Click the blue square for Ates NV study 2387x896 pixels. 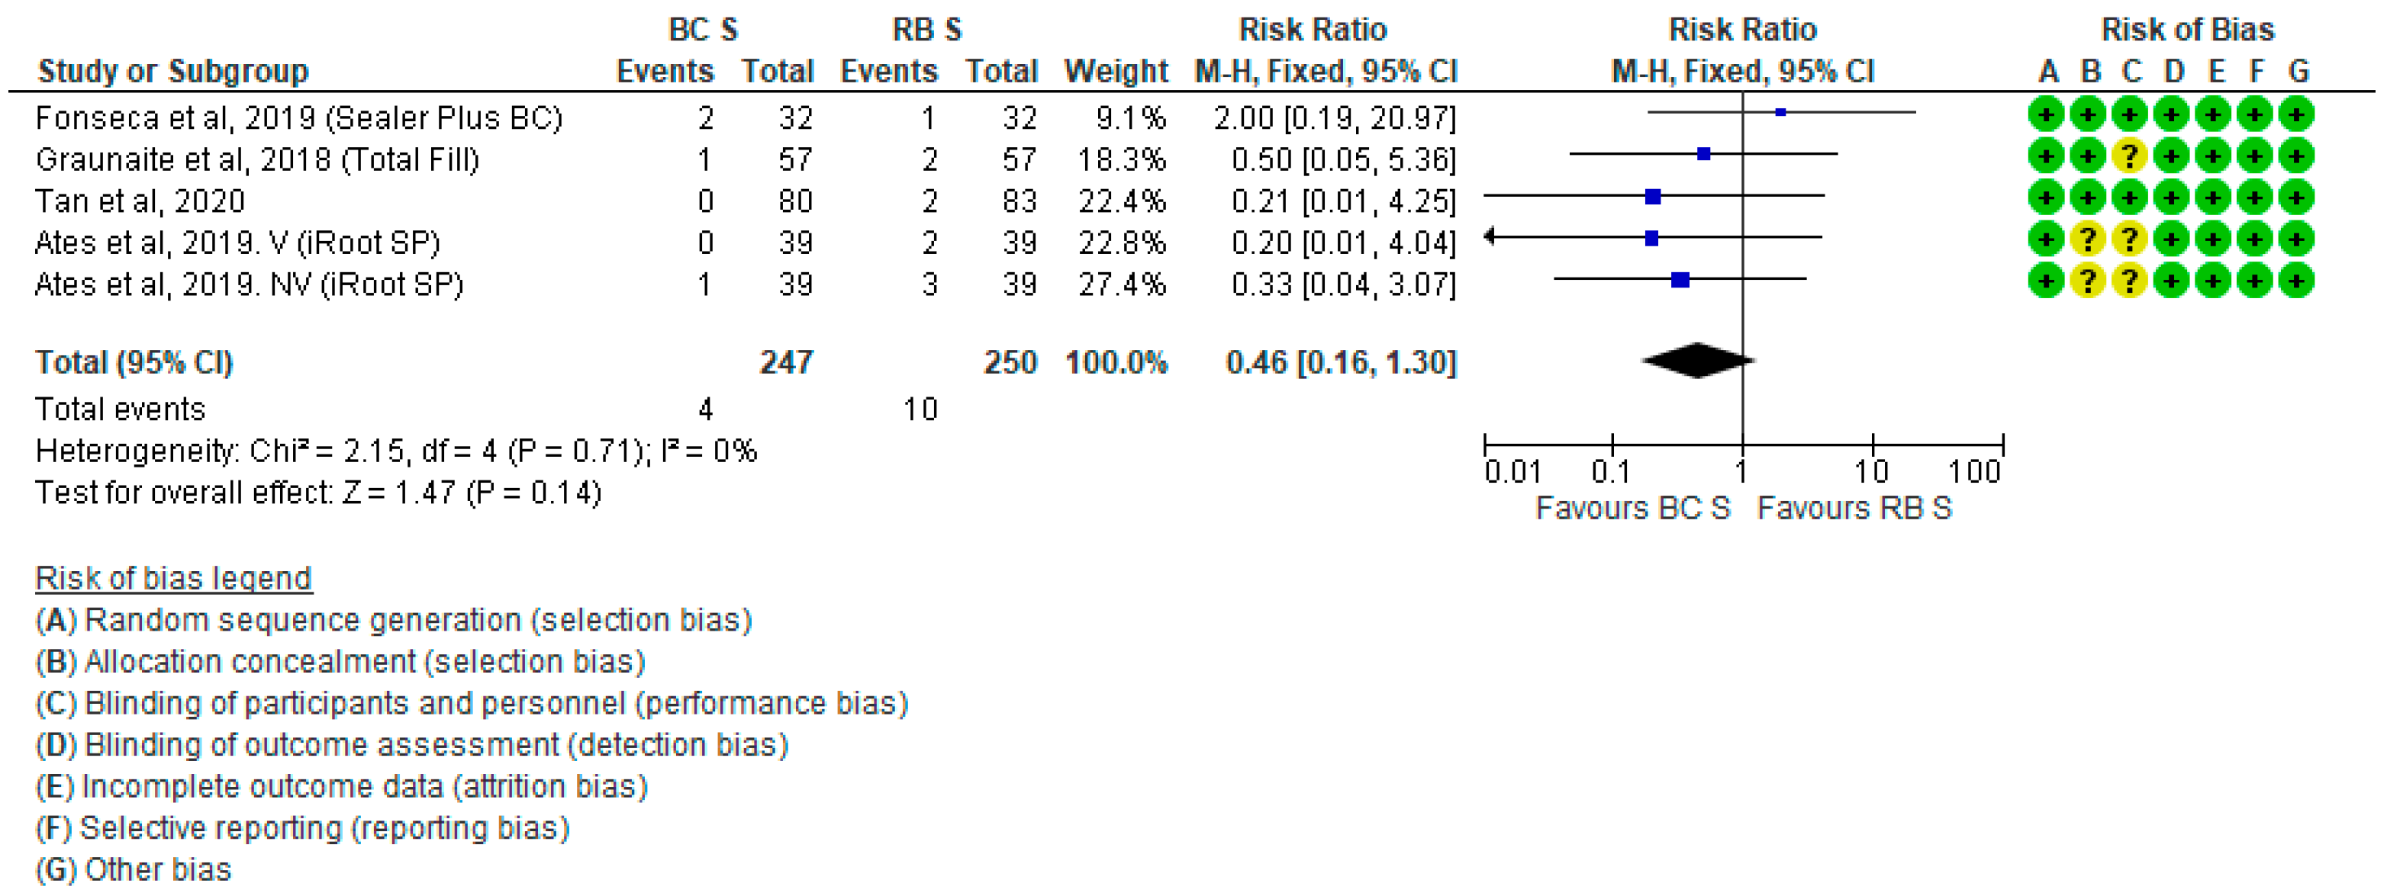[x=1680, y=280]
